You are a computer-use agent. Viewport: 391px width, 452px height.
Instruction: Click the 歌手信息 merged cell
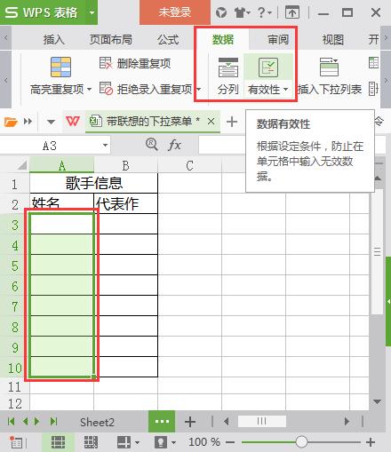coord(93,183)
